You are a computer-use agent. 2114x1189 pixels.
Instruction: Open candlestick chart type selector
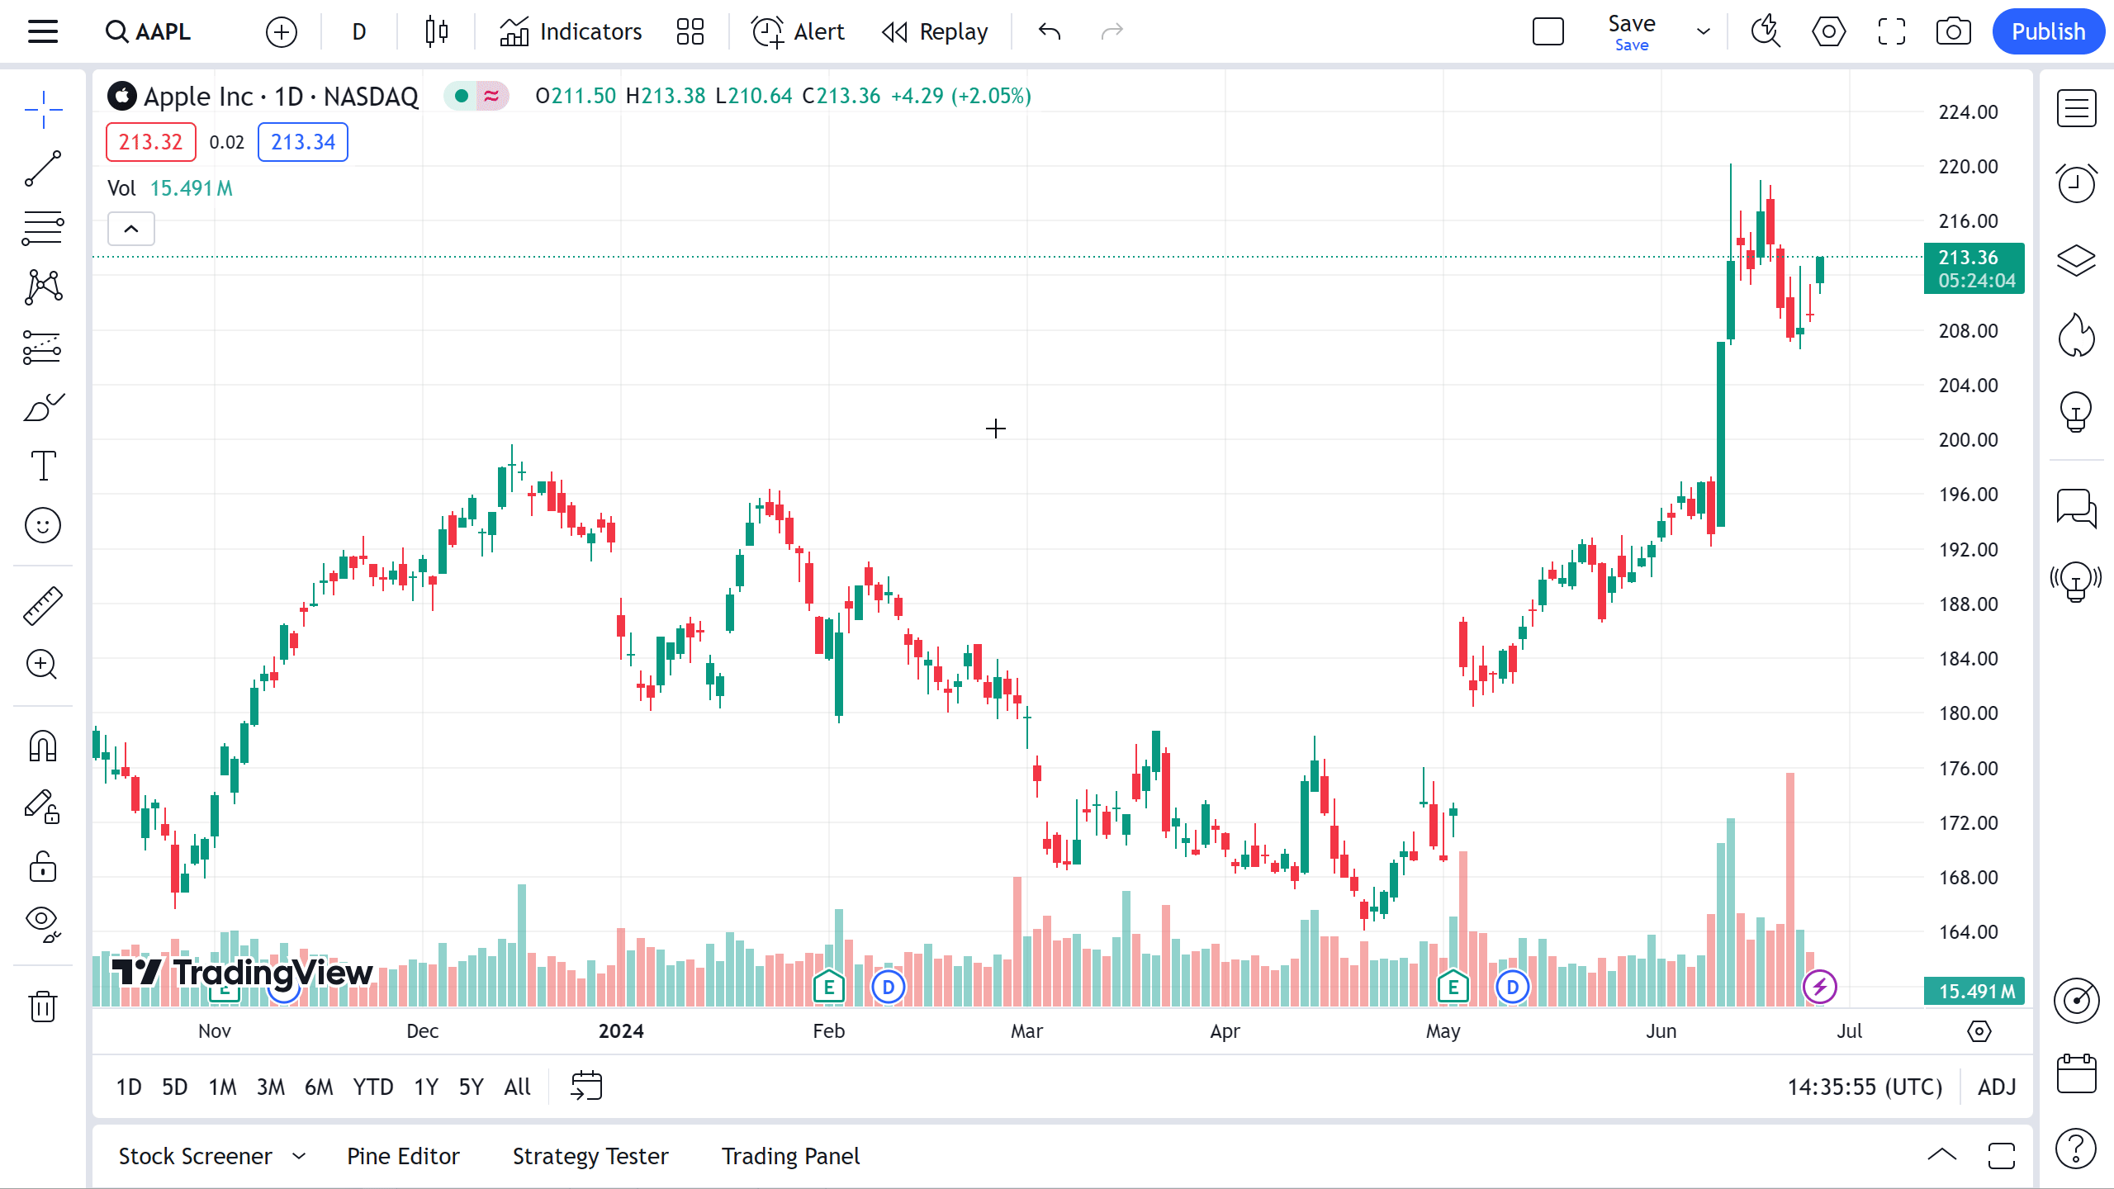point(437,31)
